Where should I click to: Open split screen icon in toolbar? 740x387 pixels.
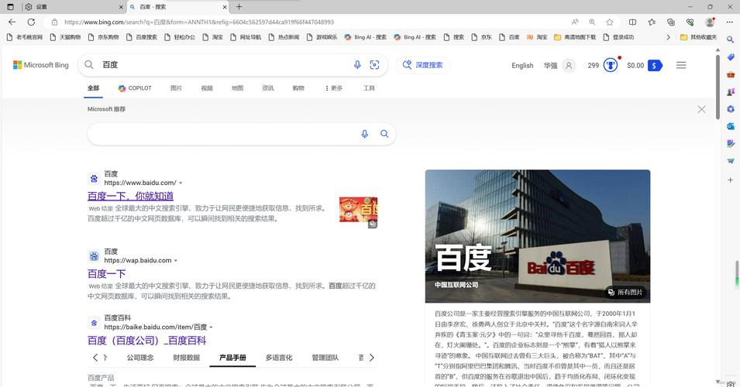click(x=632, y=22)
